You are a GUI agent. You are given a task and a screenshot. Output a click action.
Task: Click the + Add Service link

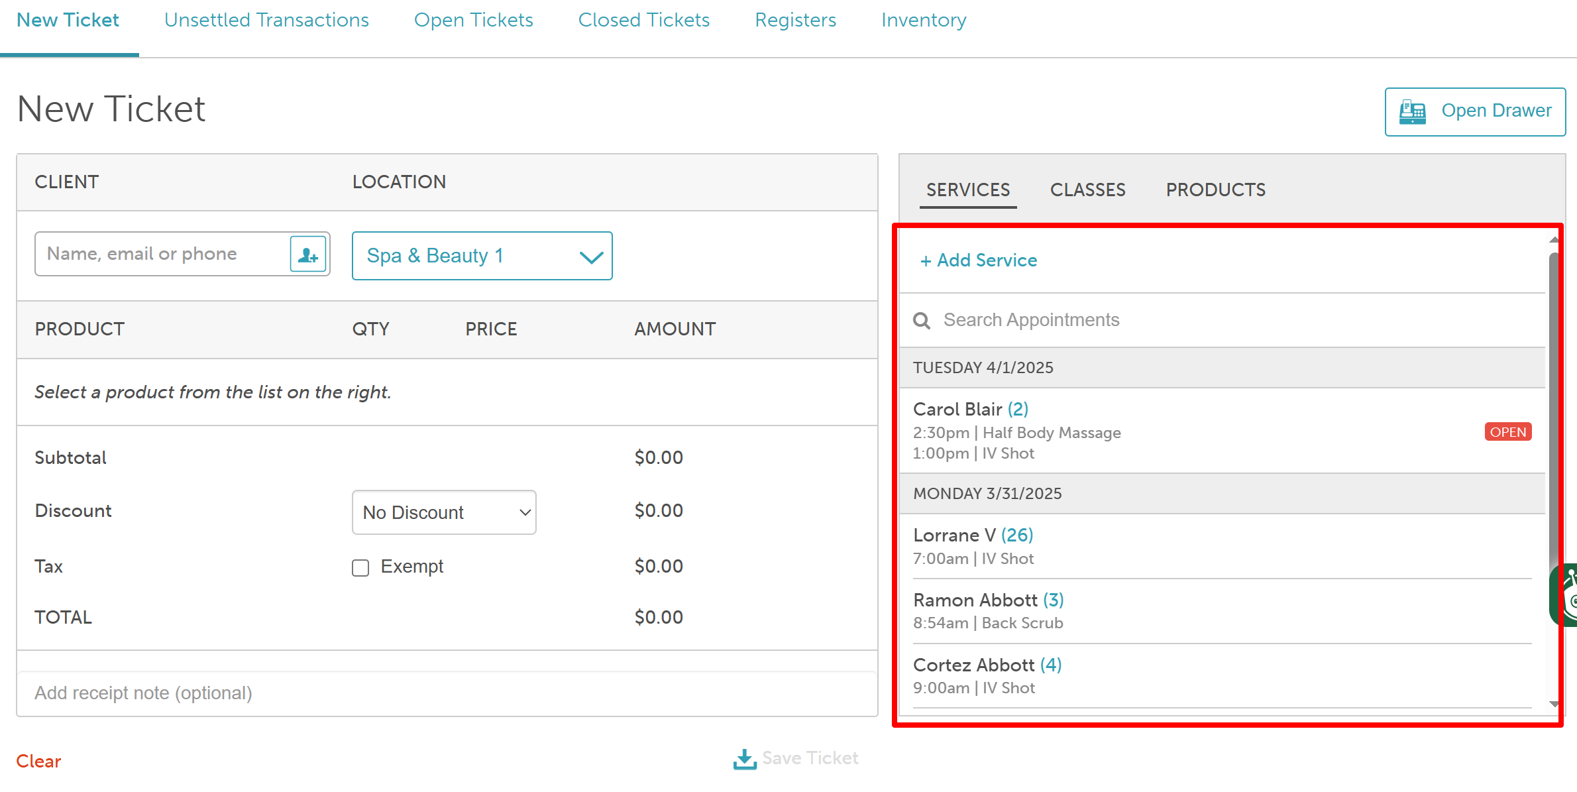coord(979,260)
